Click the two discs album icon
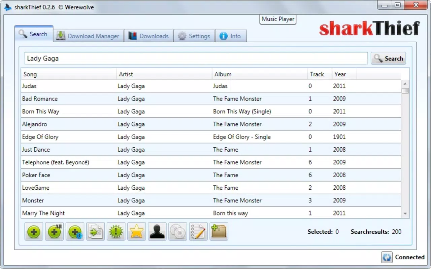This screenshot has height=269, width=431. [x=177, y=231]
